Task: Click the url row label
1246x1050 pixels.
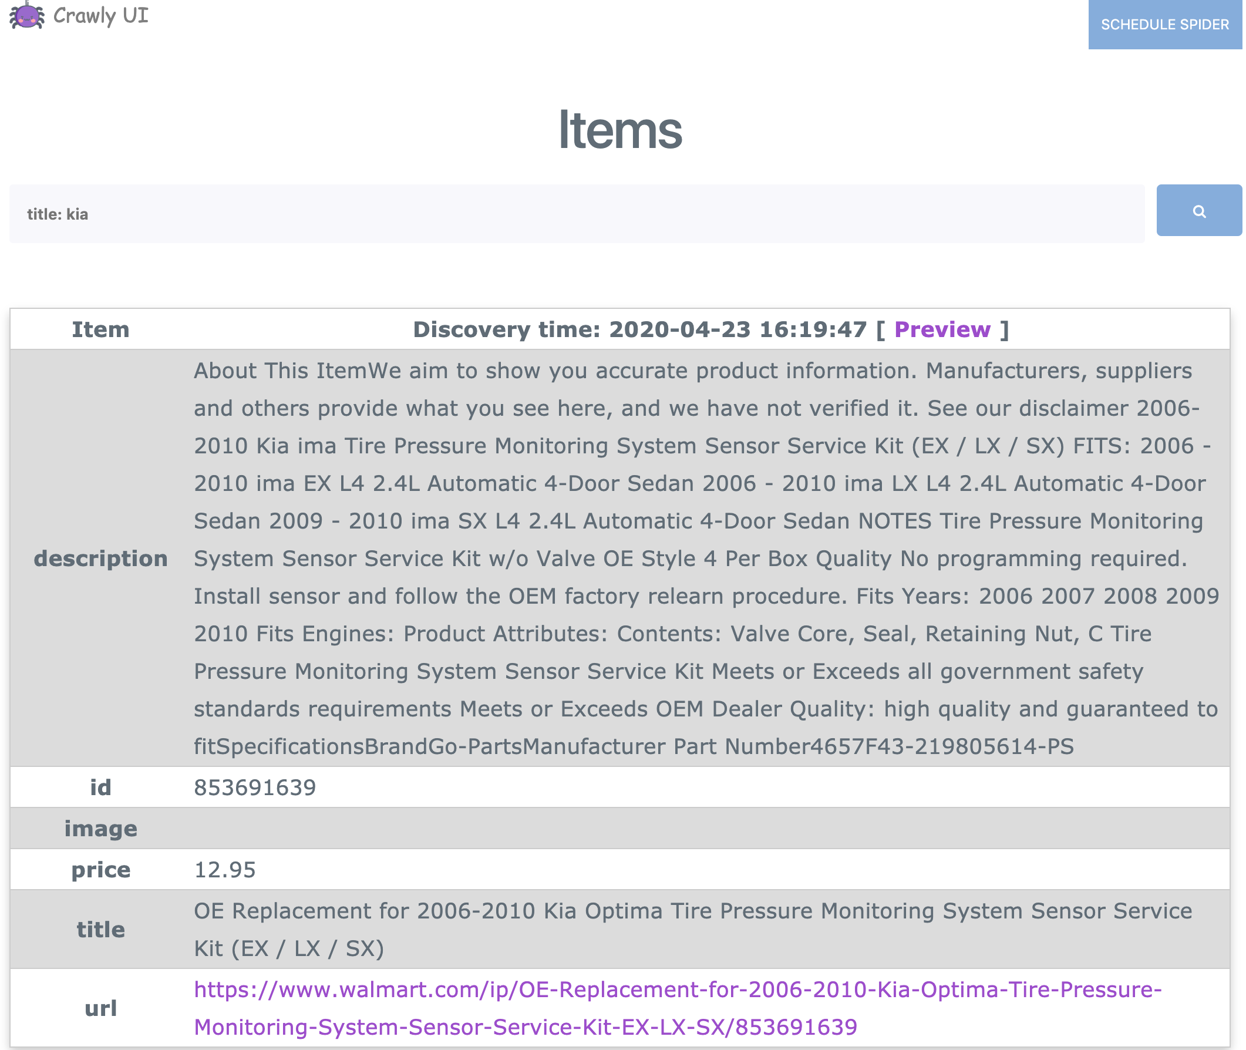Action: (100, 1009)
